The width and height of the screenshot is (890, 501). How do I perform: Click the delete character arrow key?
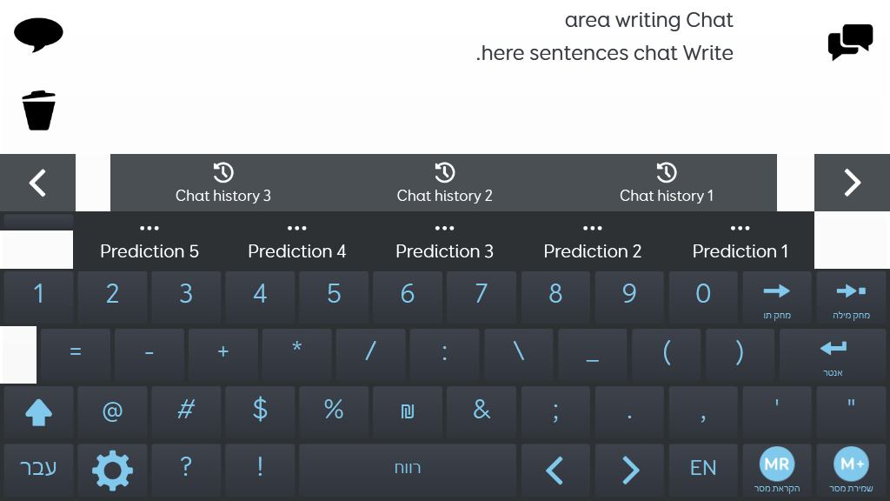click(777, 298)
